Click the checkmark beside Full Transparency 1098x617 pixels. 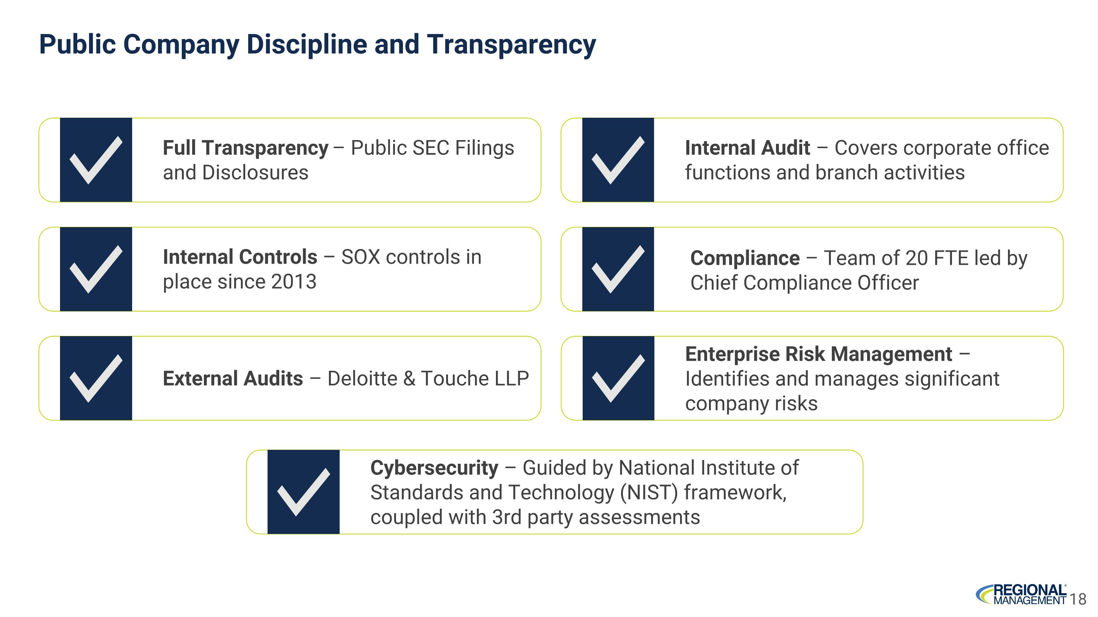click(96, 160)
